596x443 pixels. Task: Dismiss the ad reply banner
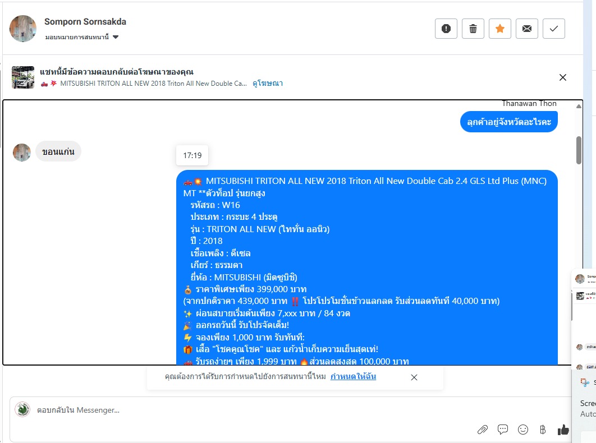(x=563, y=77)
